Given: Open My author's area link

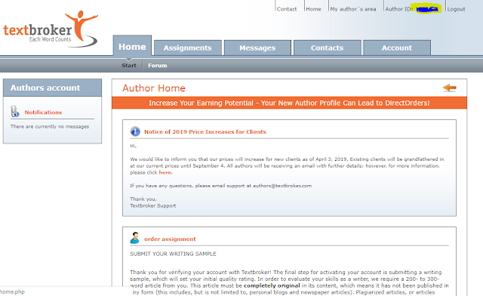Looking at the screenshot, I should click(353, 9).
